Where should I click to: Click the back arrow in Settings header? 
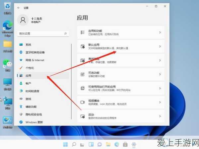19,8
